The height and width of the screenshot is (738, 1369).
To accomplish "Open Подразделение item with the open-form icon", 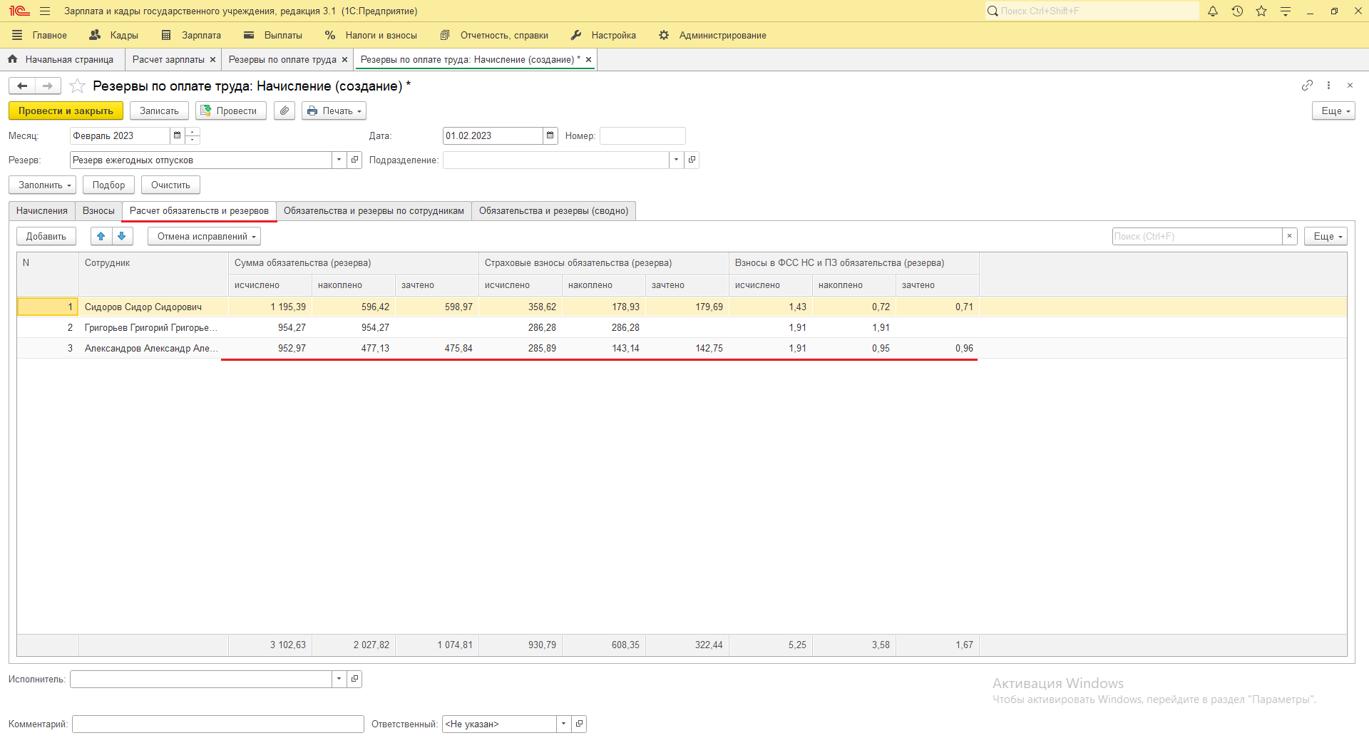I will click(692, 160).
